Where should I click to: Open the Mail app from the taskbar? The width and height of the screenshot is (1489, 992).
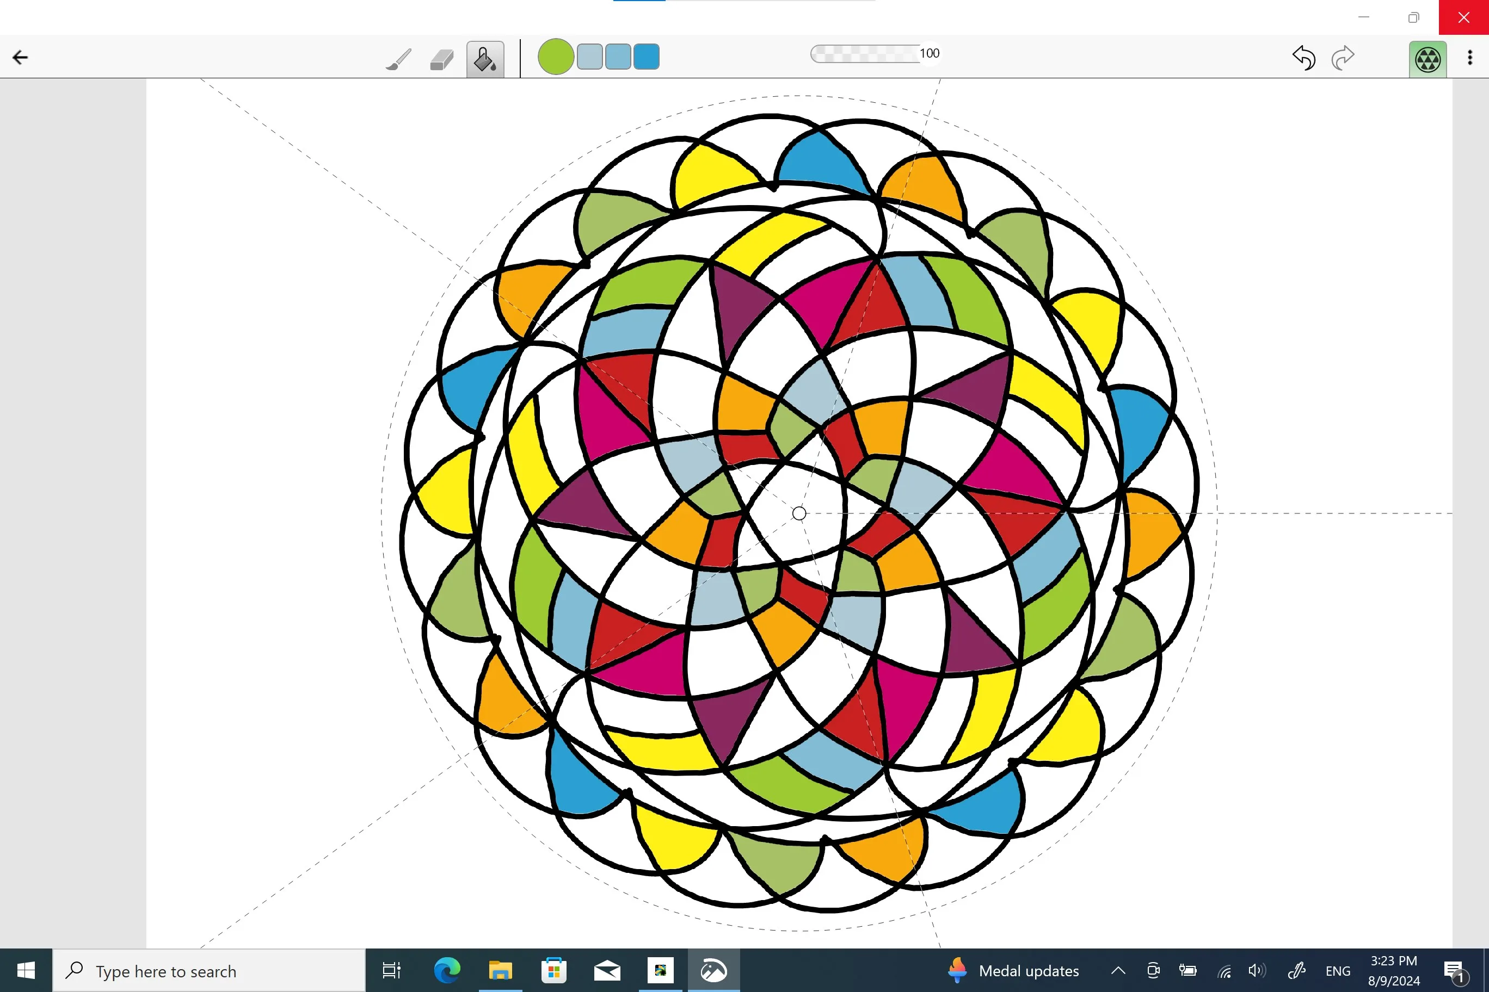[607, 970]
